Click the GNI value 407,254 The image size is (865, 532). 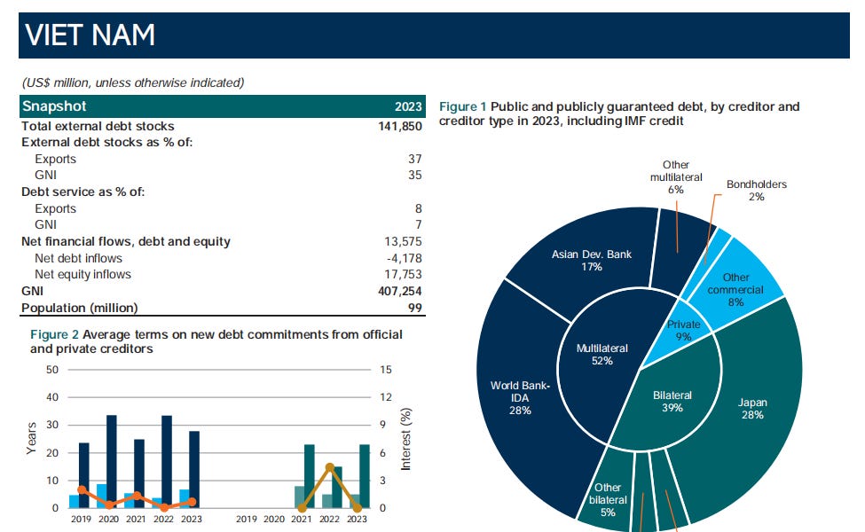[x=400, y=291]
